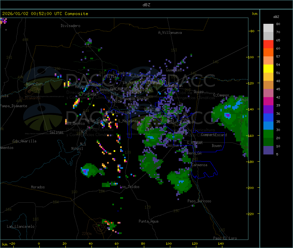Click the mauve 42-45 dBZ legend swatch
Viewport: 293px width, 248px height.
[x=268, y=93]
